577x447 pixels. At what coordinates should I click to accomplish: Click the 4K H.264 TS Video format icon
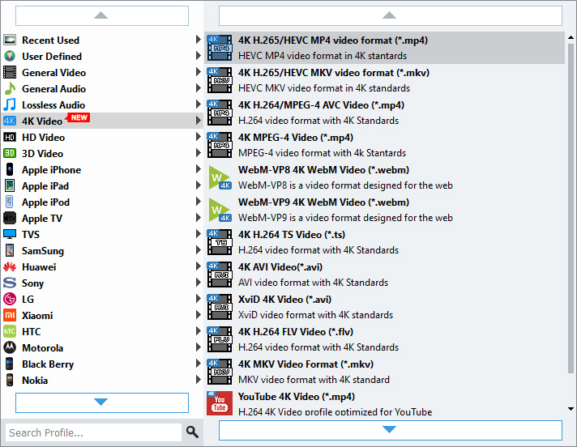click(220, 242)
